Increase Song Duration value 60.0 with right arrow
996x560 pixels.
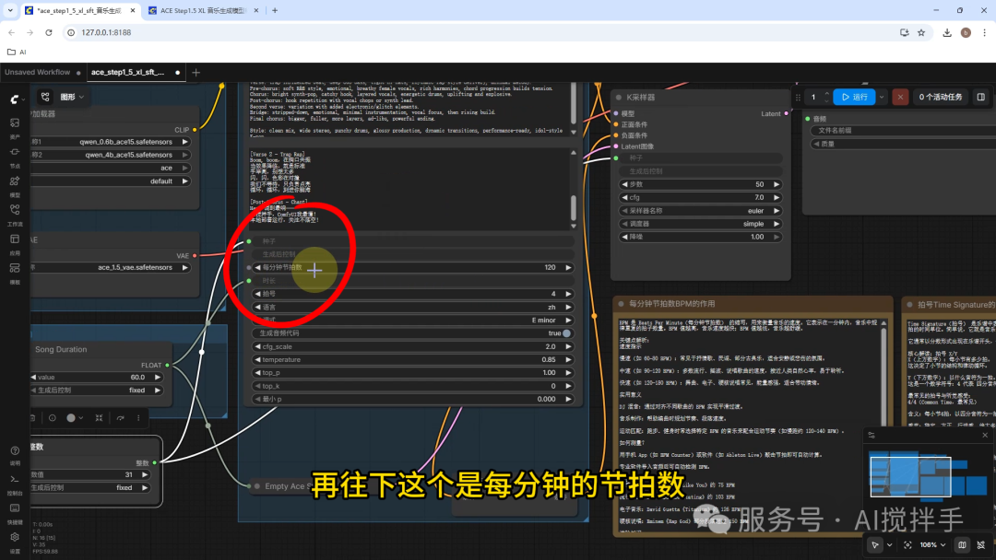point(158,378)
